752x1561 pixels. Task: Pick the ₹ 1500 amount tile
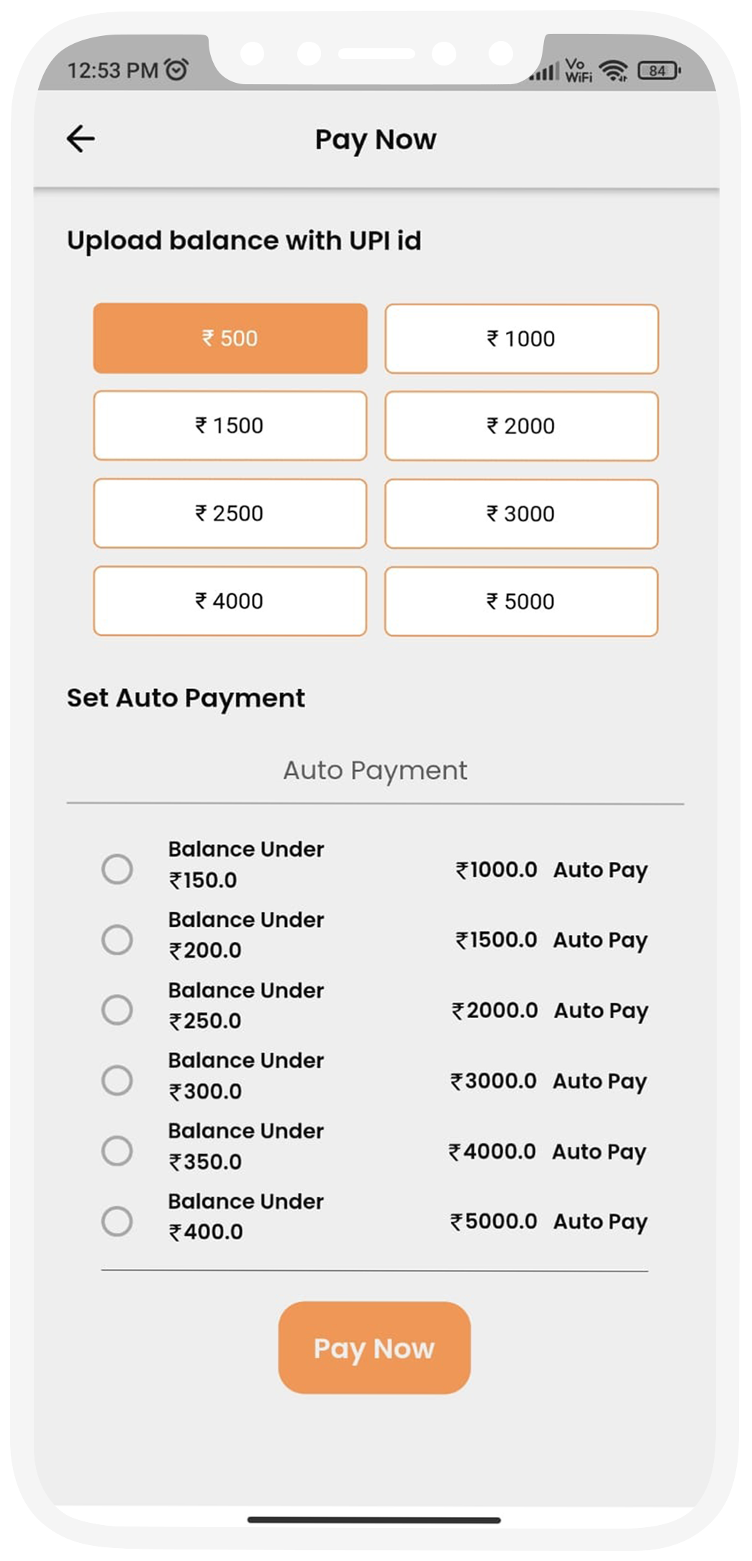click(x=230, y=426)
